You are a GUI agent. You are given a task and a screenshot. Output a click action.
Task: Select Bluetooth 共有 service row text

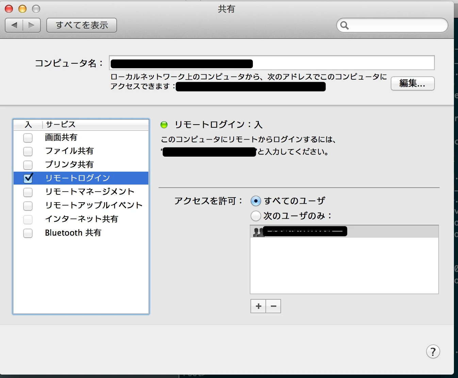point(73,233)
